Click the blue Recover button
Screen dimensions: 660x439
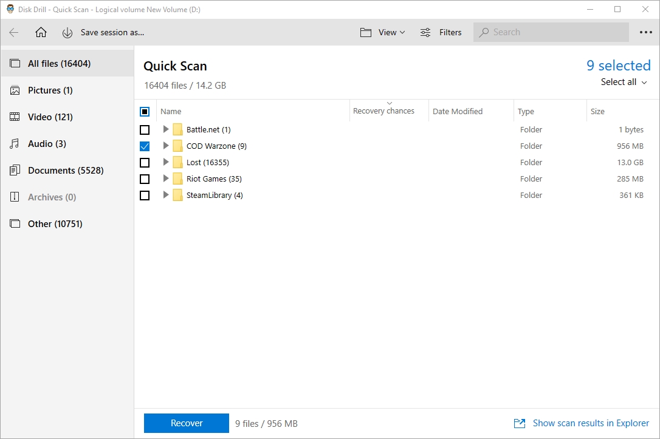[x=187, y=423]
